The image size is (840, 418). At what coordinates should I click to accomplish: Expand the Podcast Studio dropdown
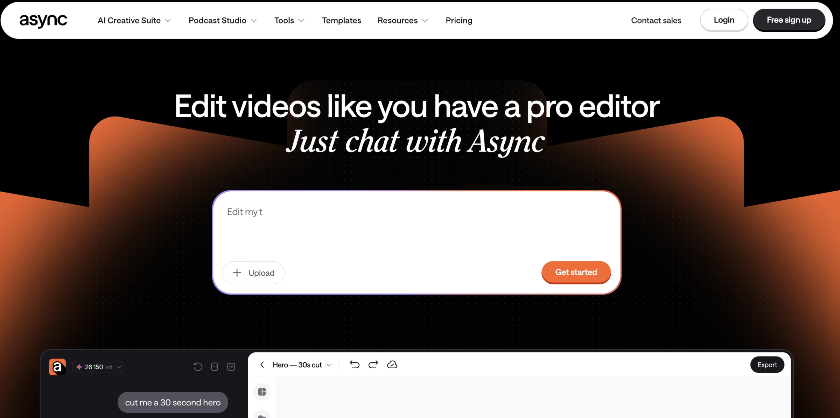[x=223, y=21]
